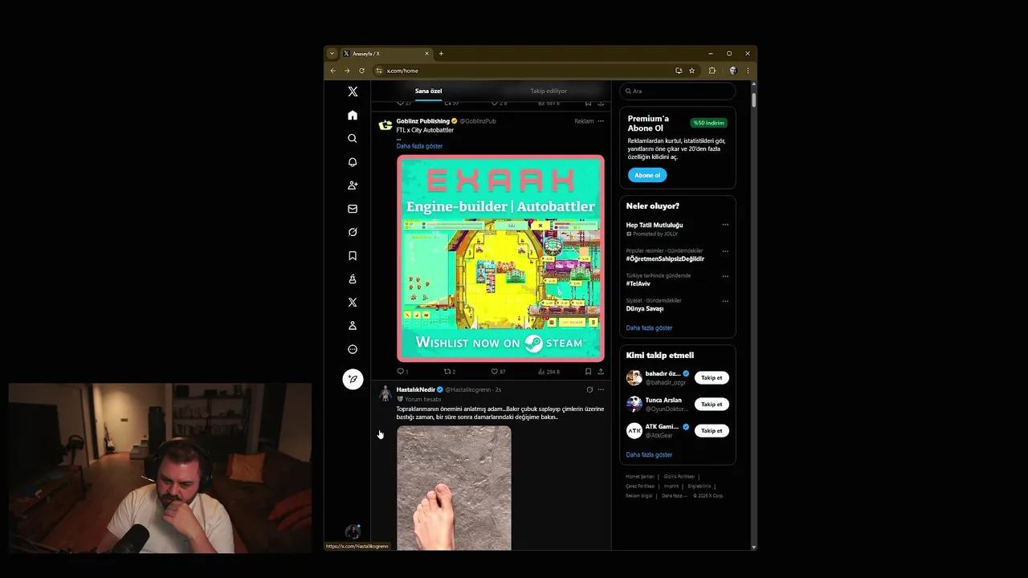
Task: Click Abone ol Premium button
Action: pyautogui.click(x=647, y=175)
